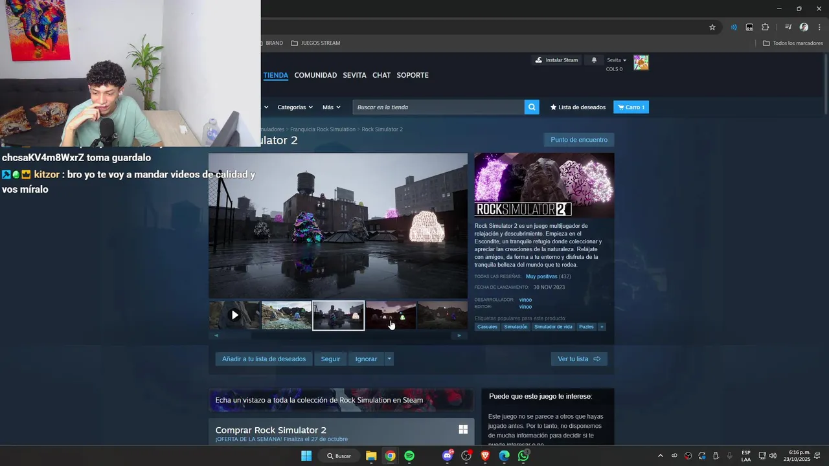Select the dark red screenshot thumbnail
Viewport: 829px width, 466px height.
pos(391,315)
